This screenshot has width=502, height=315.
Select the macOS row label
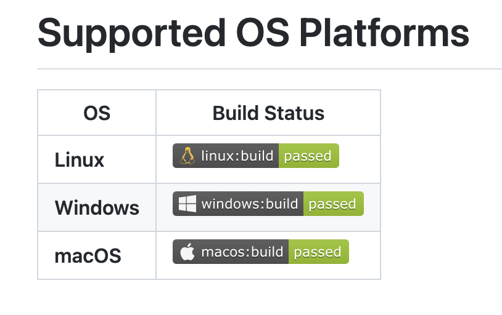tap(88, 256)
